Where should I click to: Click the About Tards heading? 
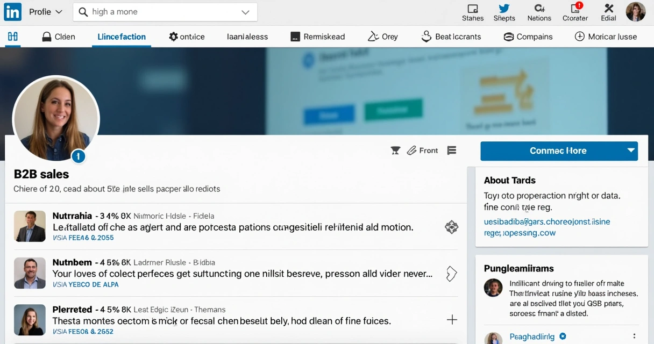[510, 181]
